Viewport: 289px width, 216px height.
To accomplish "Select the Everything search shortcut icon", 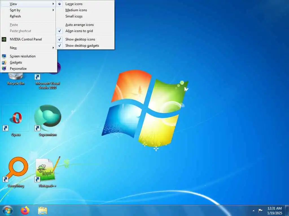I will click(x=16, y=169).
